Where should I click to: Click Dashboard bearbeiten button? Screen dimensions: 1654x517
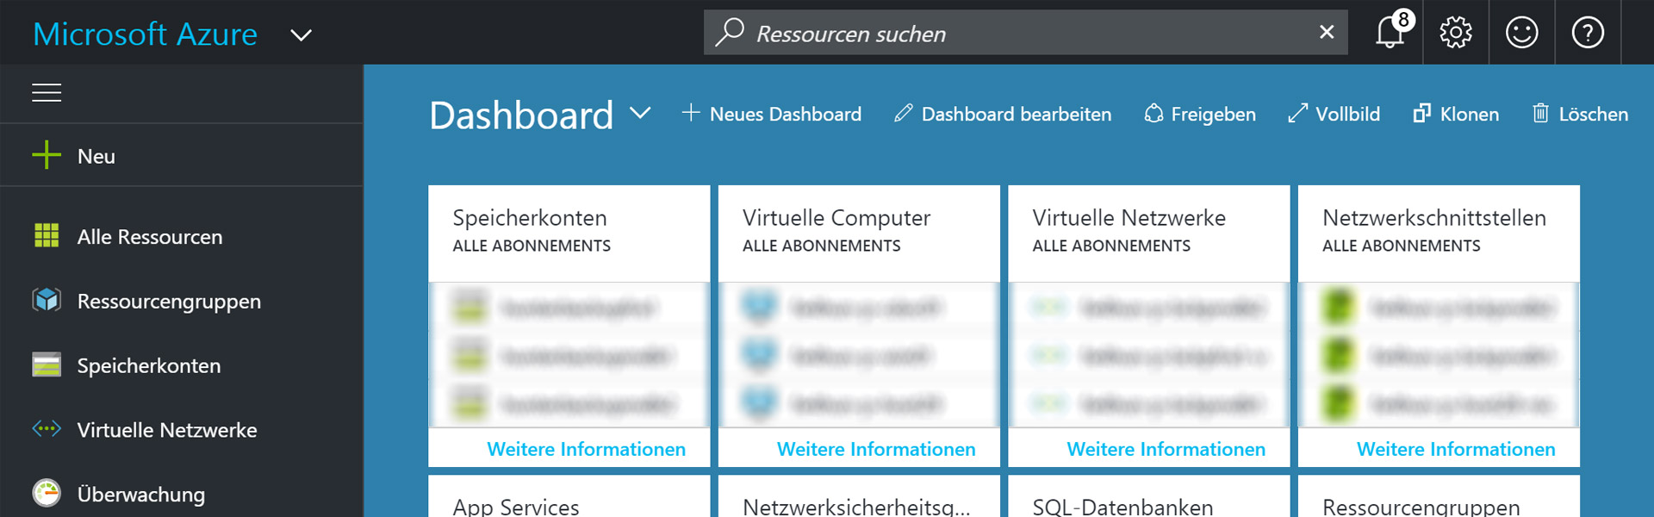click(1003, 114)
